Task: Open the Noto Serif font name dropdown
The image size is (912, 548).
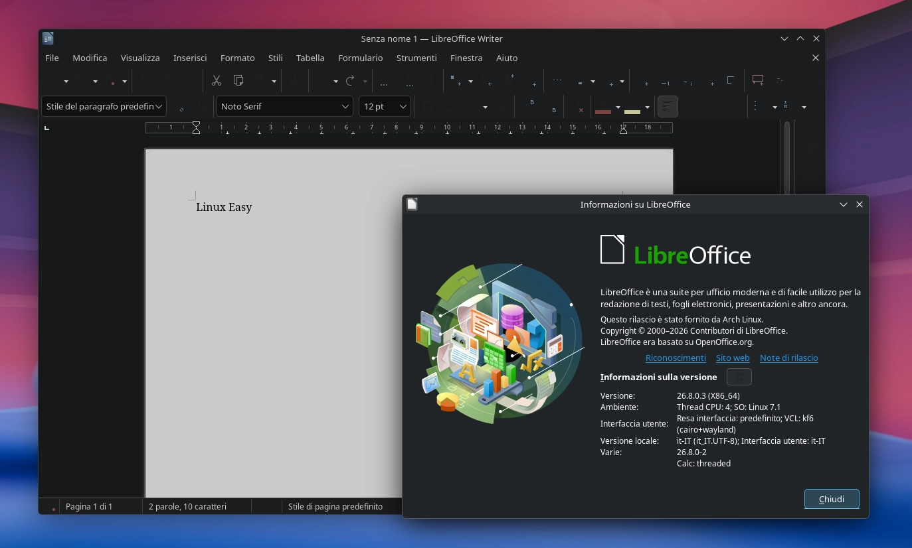Action: (x=345, y=106)
